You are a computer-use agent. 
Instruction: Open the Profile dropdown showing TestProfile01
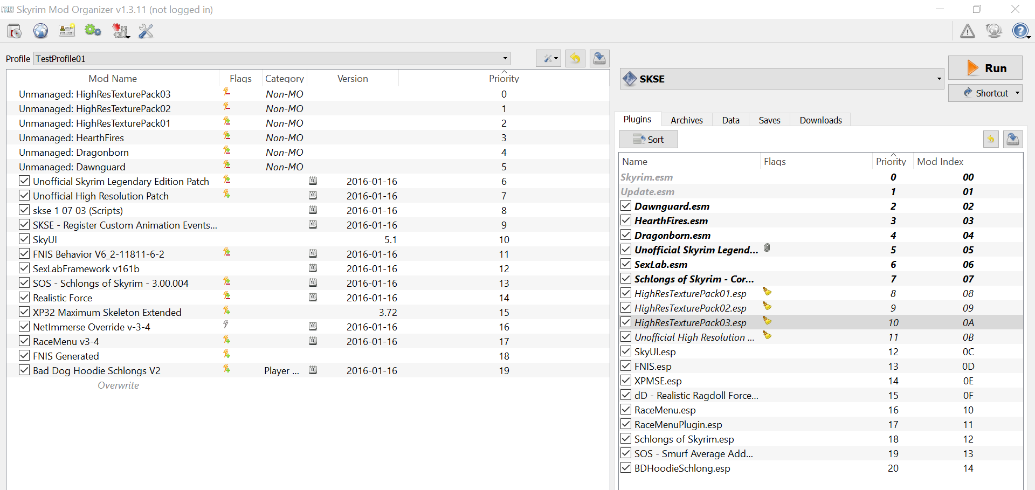[272, 58]
